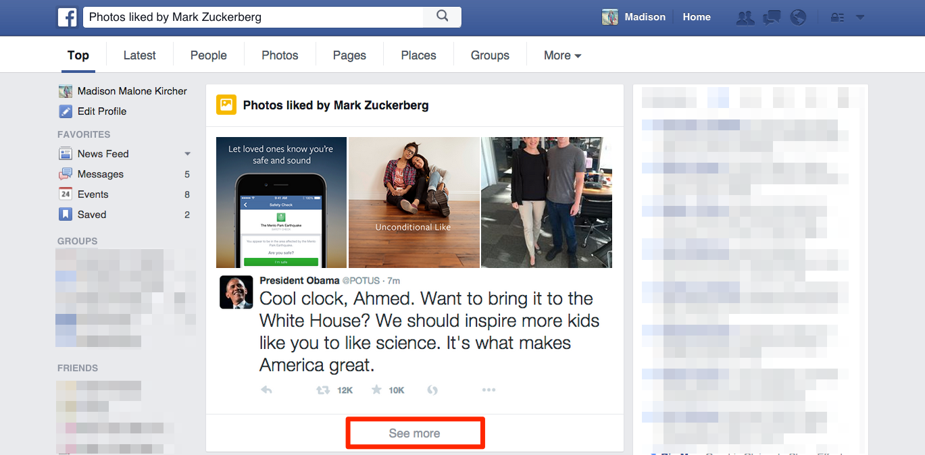Screen dimensions: 925x455
Task: Switch to the Photos tab
Action: 279,55
